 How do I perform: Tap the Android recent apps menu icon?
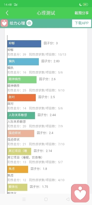coord(24,199)
